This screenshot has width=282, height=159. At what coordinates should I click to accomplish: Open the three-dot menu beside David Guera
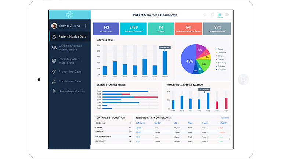(86, 26)
